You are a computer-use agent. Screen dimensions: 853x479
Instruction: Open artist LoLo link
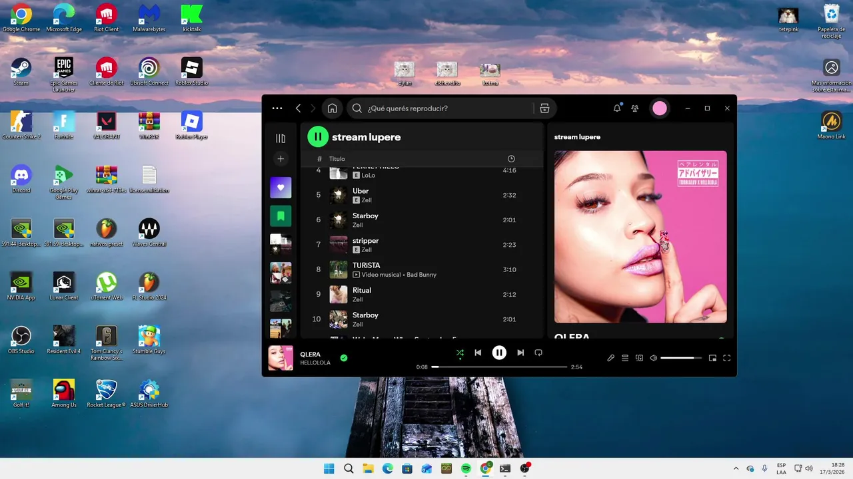coord(369,175)
